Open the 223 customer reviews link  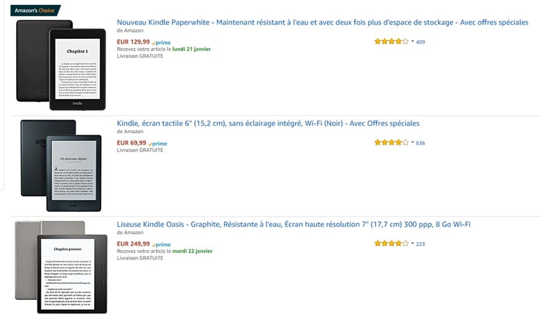[x=421, y=244]
